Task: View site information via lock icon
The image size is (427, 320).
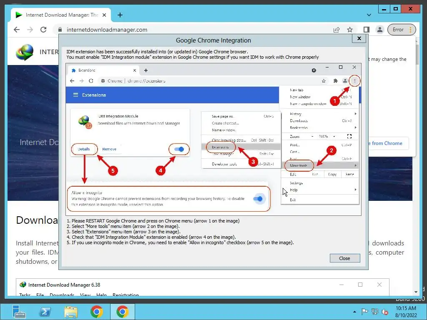Action: click(60, 30)
